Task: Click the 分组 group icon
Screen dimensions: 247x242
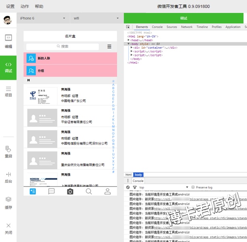Action: 31,71
